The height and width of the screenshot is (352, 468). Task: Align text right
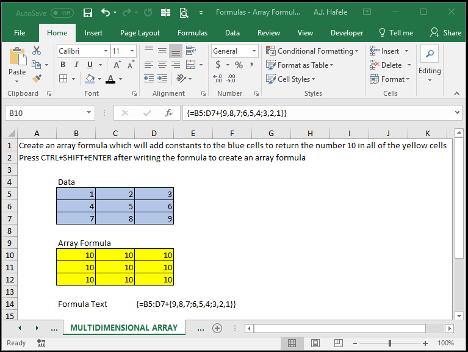176,65
